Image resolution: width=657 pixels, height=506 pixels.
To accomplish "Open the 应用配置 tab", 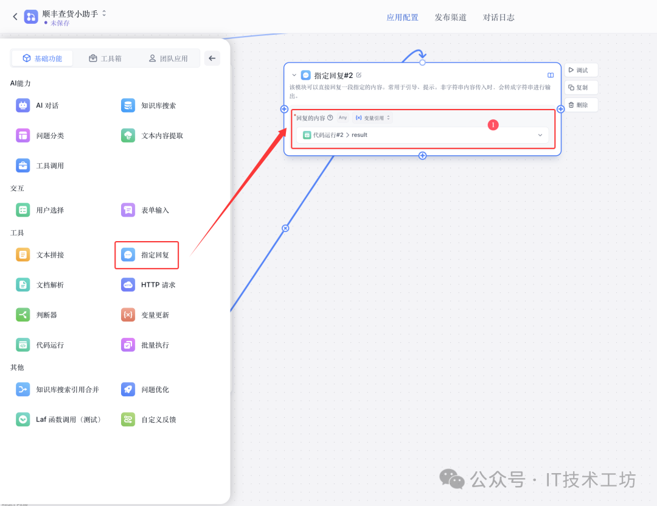I will coord(402,17).
